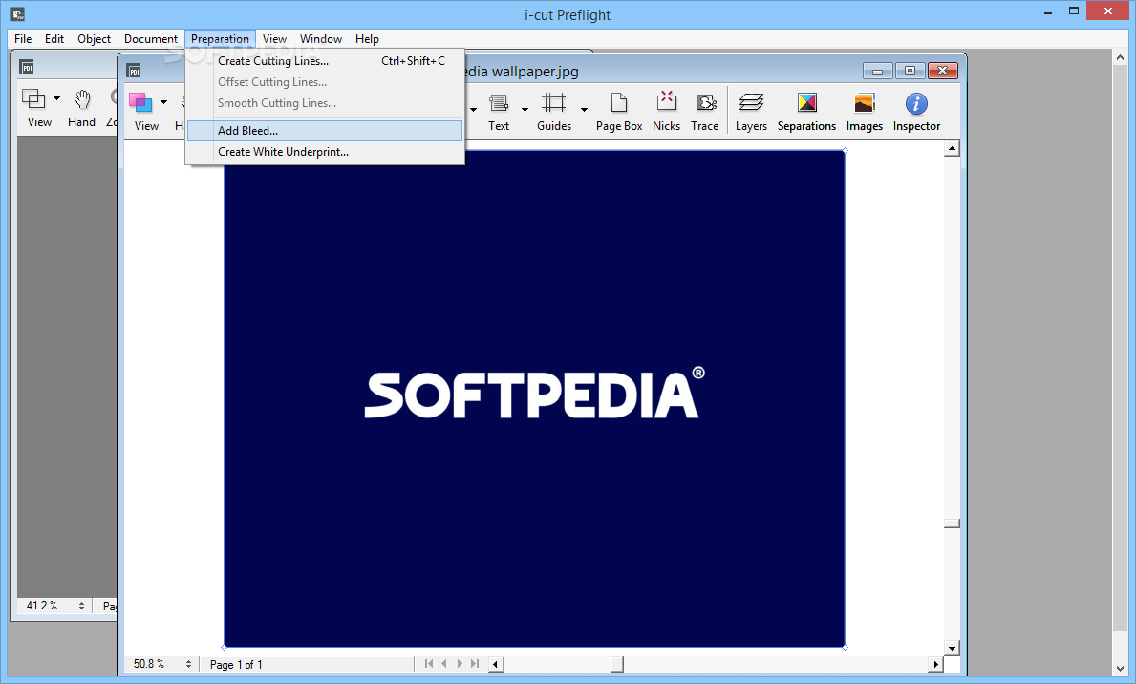Click horizontal scrollbar thumb
The width and height of the screenshot is (1136, 684).
tap(616, 664)
